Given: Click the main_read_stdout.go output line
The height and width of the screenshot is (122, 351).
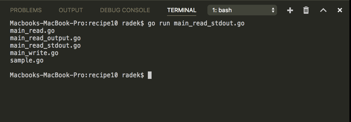Looking at the screenshot, I should (x=45, y=46).
